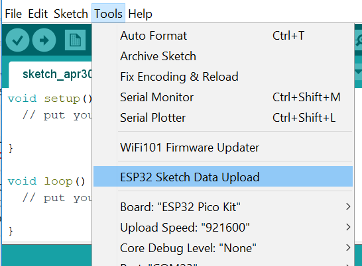
Task: Run ESP32 Sketch Data Upload
Action: click(x=223, y=176)
